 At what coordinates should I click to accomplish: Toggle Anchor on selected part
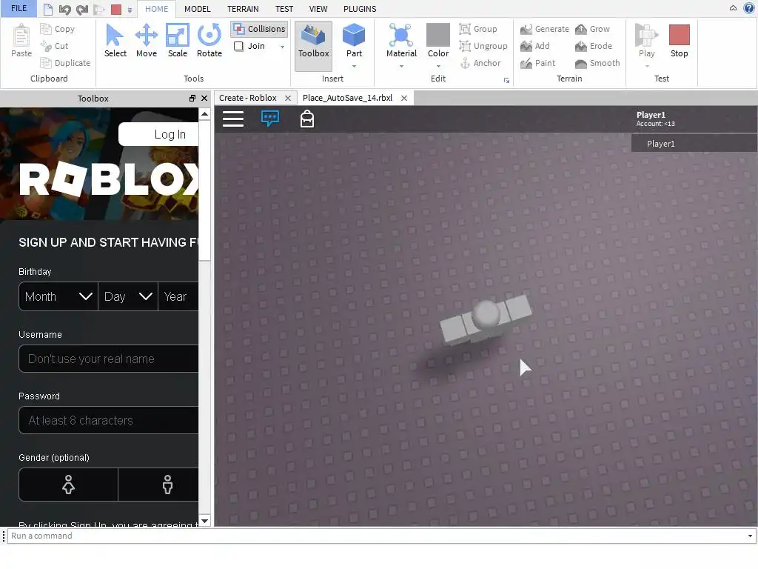480,63
